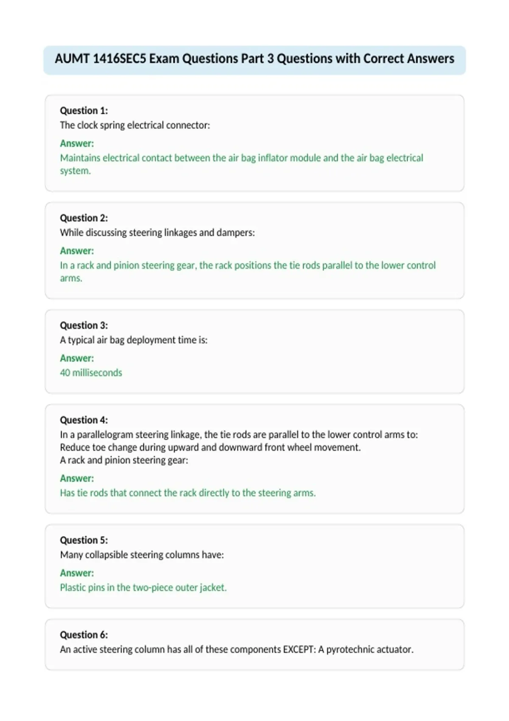This screenshot has width=509, height=721.
Task: Click the Plastic pins answer text
Action: [143, 587]
